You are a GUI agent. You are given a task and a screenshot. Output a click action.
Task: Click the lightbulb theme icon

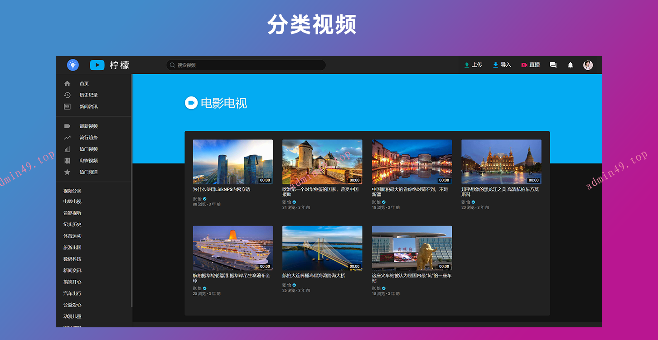[73, 65]
